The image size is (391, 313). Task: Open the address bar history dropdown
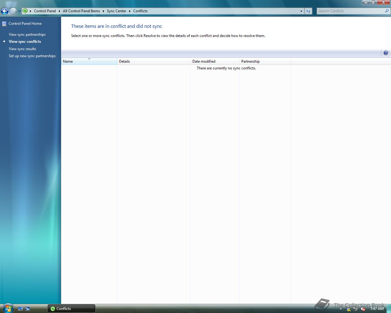[301, 11]
